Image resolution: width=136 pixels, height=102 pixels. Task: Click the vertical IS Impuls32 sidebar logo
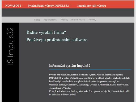(x=11, y=46)
